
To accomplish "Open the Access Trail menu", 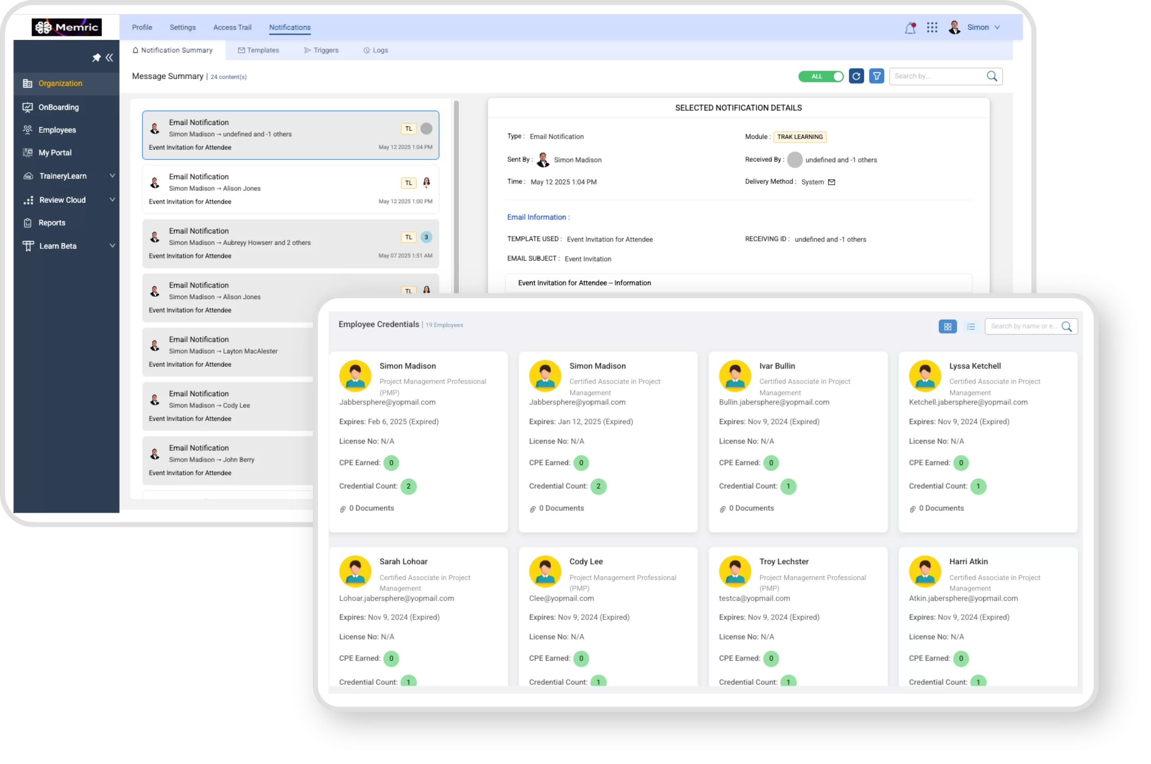I will [232, 27].
